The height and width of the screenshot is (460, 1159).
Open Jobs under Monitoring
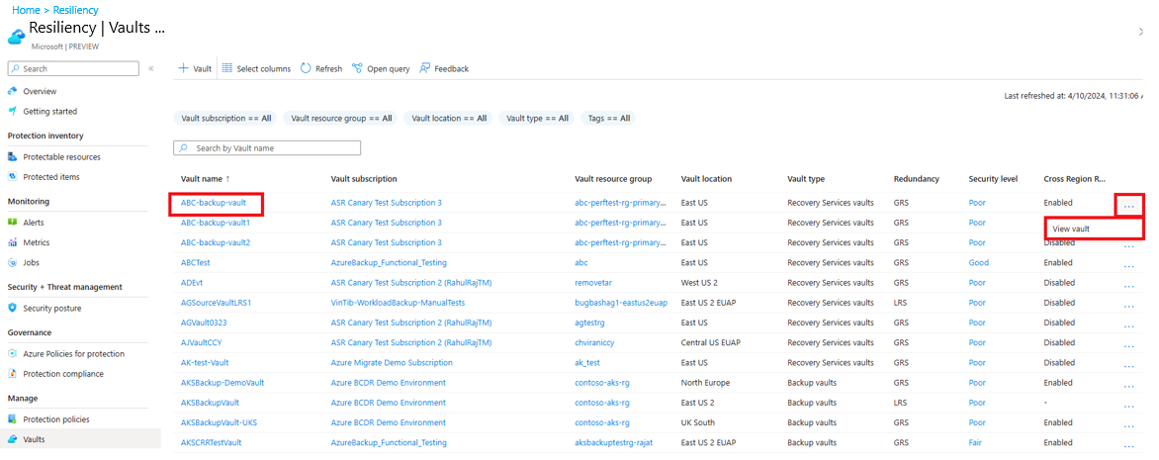[x=31, y=262]
